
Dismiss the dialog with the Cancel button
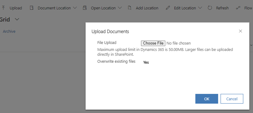232,99
